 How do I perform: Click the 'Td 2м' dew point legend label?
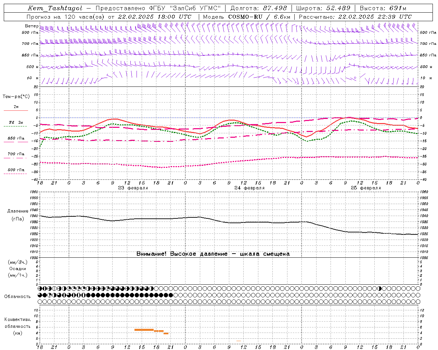coord(16,122)
